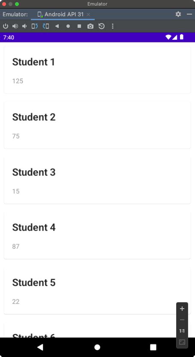
Task: Set zoom to 1:1 actual size
Action: pyautogui.click(x=182, y=331)
